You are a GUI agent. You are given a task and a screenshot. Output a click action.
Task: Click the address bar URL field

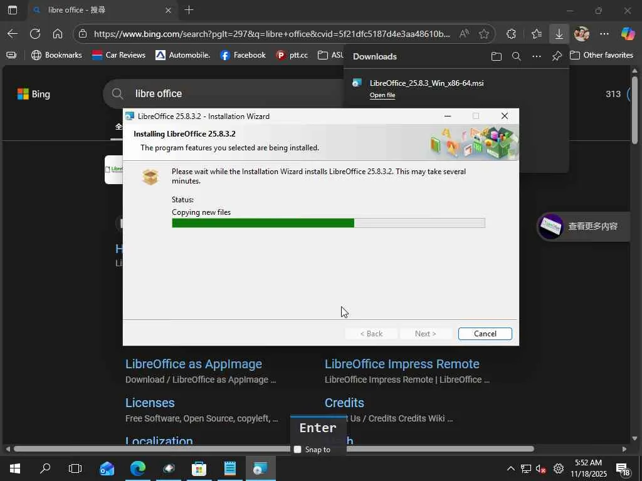click(x=271, y=34)
